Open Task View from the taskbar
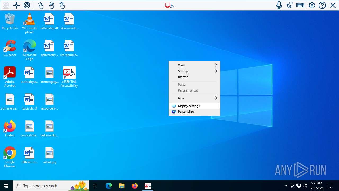This screenshot has width=339, height=191. (x=95, y=186)
